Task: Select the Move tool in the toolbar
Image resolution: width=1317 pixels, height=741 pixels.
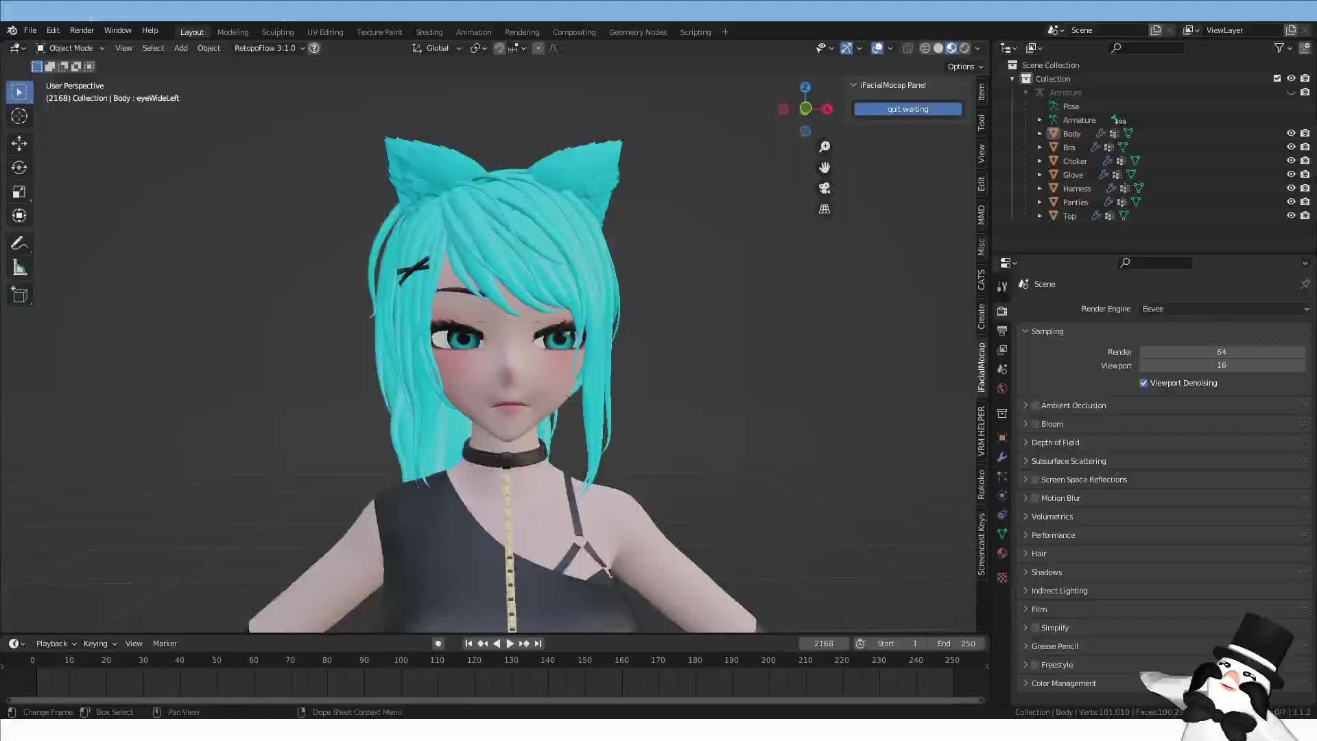Action: pyautogui.click(x=19, y=143)
